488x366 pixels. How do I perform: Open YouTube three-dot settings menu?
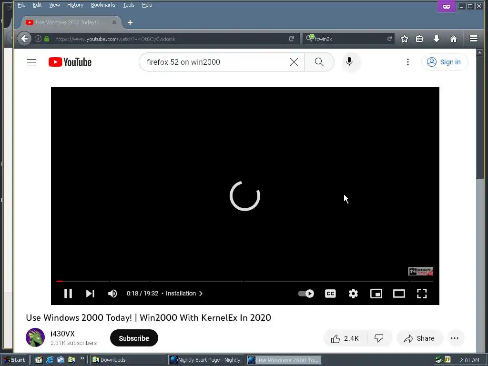pyautogui.click(x=408, y=62)
